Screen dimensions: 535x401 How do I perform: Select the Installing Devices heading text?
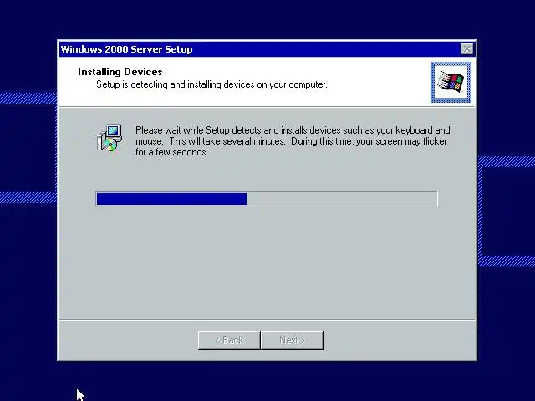pyautogui.click(x=120, y=72)
